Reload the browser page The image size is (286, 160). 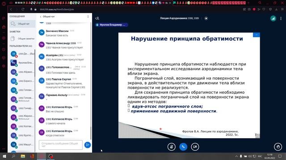[x=23, y=9]
